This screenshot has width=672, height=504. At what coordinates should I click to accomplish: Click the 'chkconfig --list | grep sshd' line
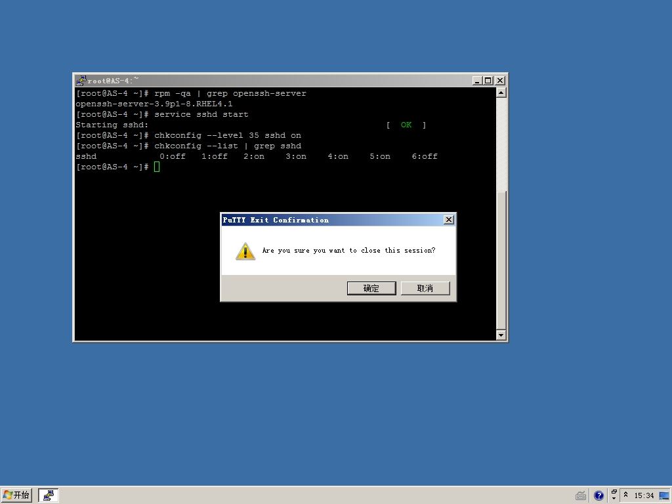188,146
